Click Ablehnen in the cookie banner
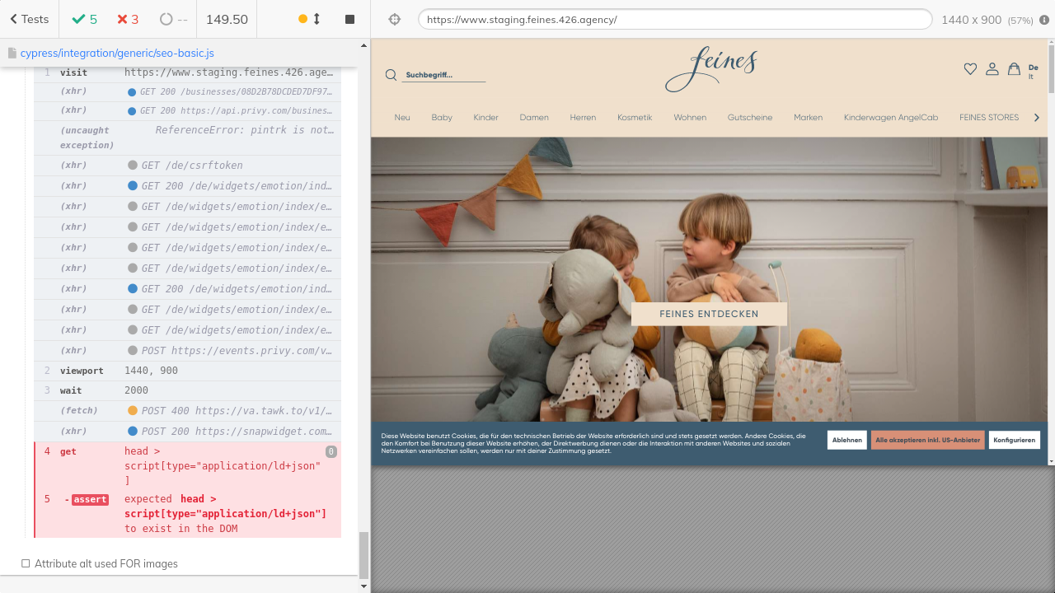The height and width of the screenshot is (593, 1055). (x=846, y=440)
